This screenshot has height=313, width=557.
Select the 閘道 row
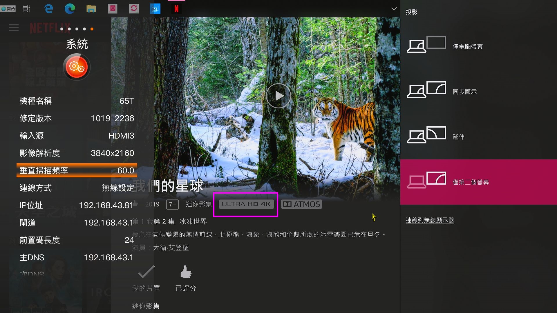tap(77, 223)
